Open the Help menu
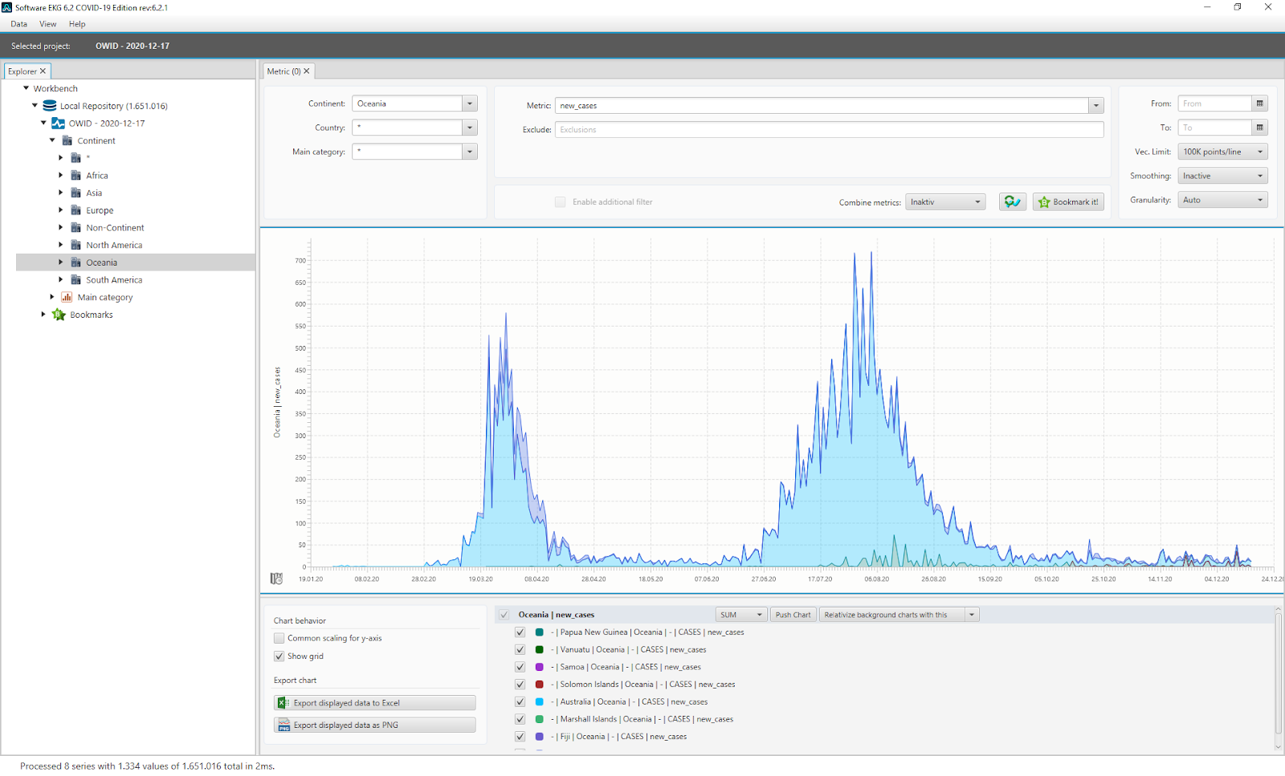 click(77, 24)
